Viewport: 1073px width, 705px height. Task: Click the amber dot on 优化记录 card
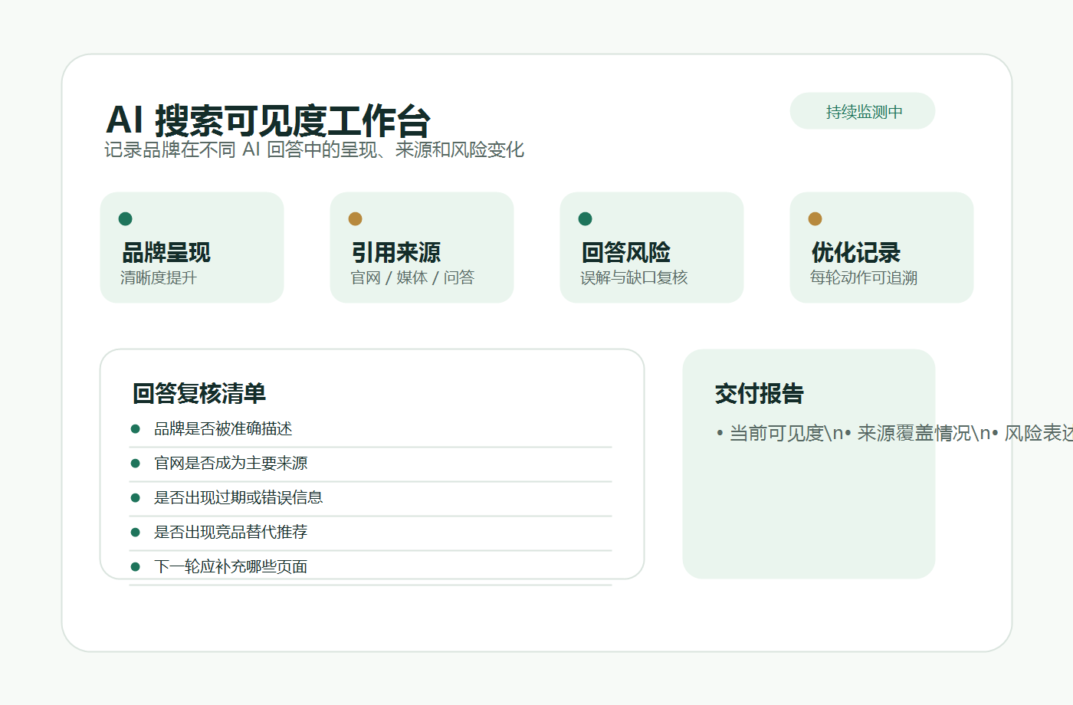point(815,219)
